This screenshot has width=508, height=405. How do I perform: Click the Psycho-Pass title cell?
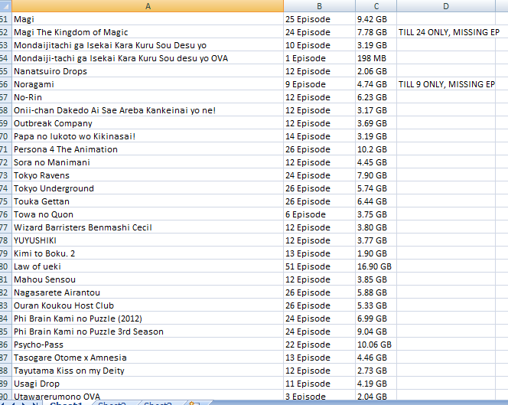tap(148, 345)
